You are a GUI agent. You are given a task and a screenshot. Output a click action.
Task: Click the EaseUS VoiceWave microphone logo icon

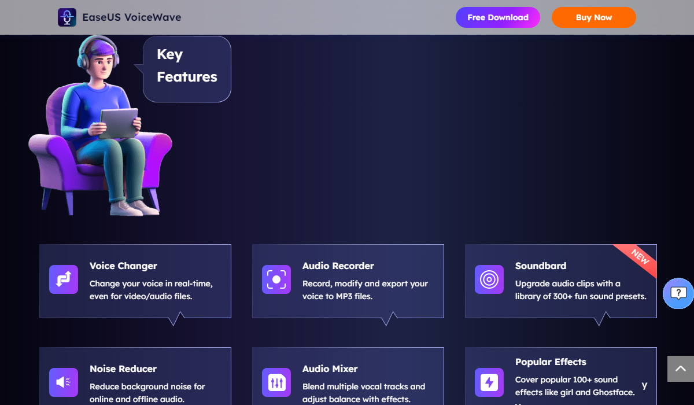tap(67, 17)
